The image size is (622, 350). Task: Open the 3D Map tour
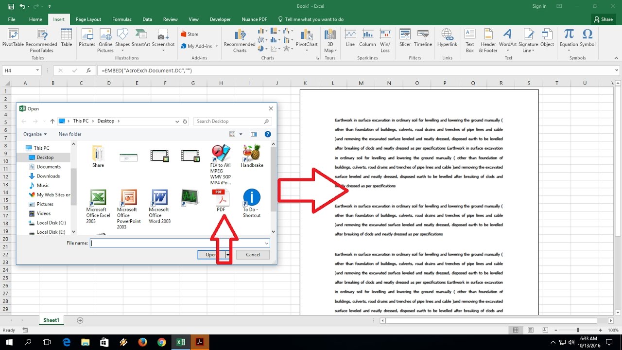pos(330,40)
